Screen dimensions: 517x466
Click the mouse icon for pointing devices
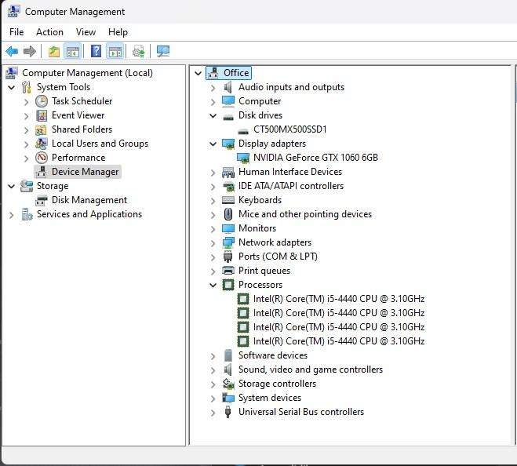coord(228,214)
